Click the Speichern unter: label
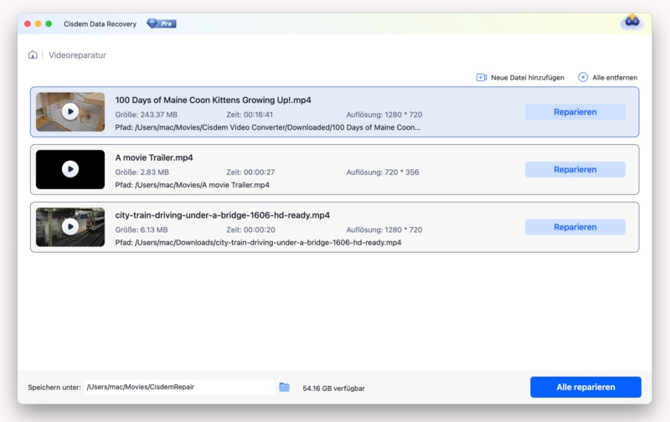This screenshot has height=422, width=670. point(54,388)
